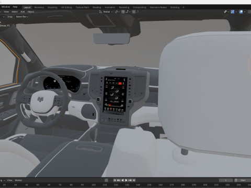Select the rear-view mirror object

tap(112, 39)
